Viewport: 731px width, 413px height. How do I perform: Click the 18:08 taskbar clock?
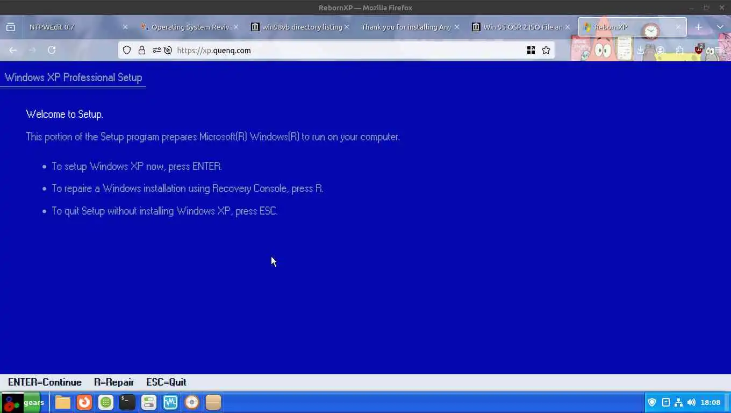711,402
